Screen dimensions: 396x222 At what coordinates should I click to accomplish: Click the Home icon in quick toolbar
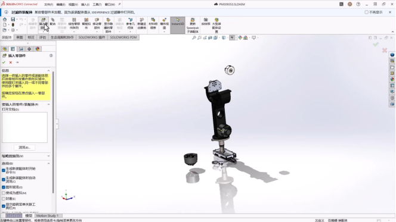tap(5, 19)
